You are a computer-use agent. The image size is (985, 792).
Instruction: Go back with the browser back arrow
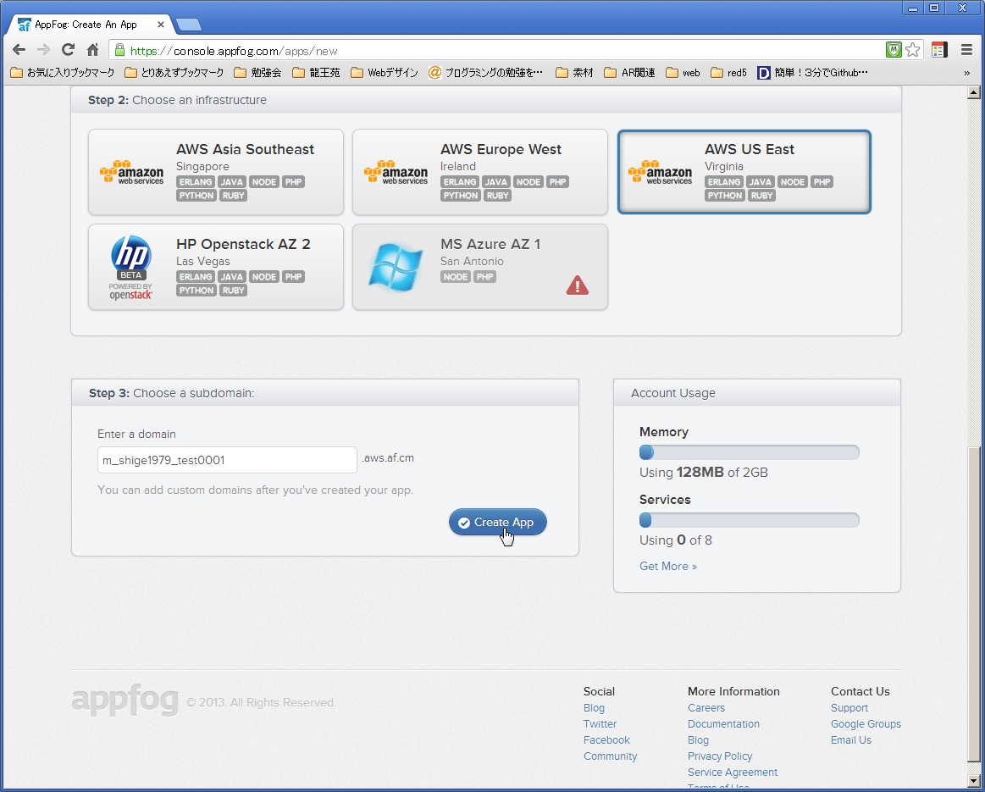19,50
